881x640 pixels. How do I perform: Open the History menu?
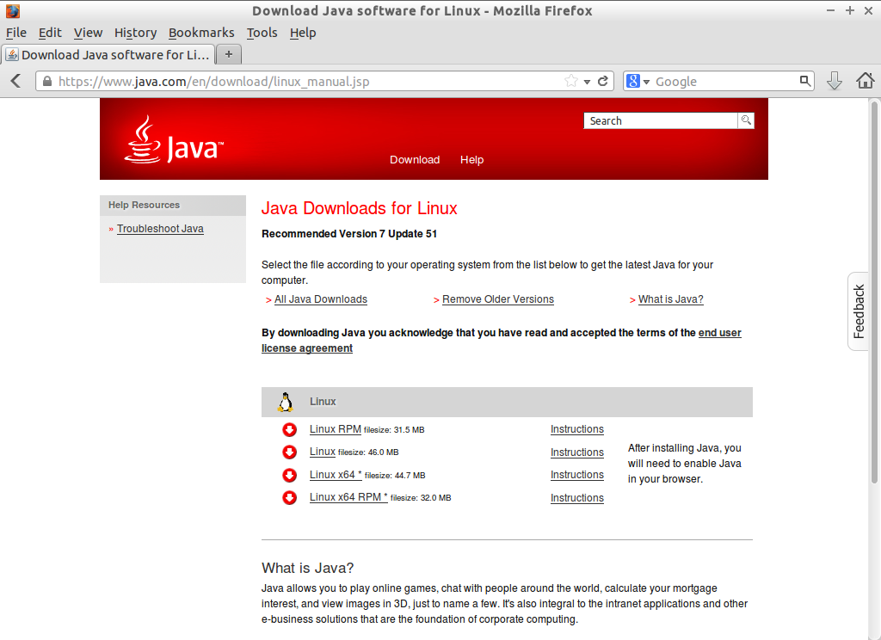tap(135, 33)
